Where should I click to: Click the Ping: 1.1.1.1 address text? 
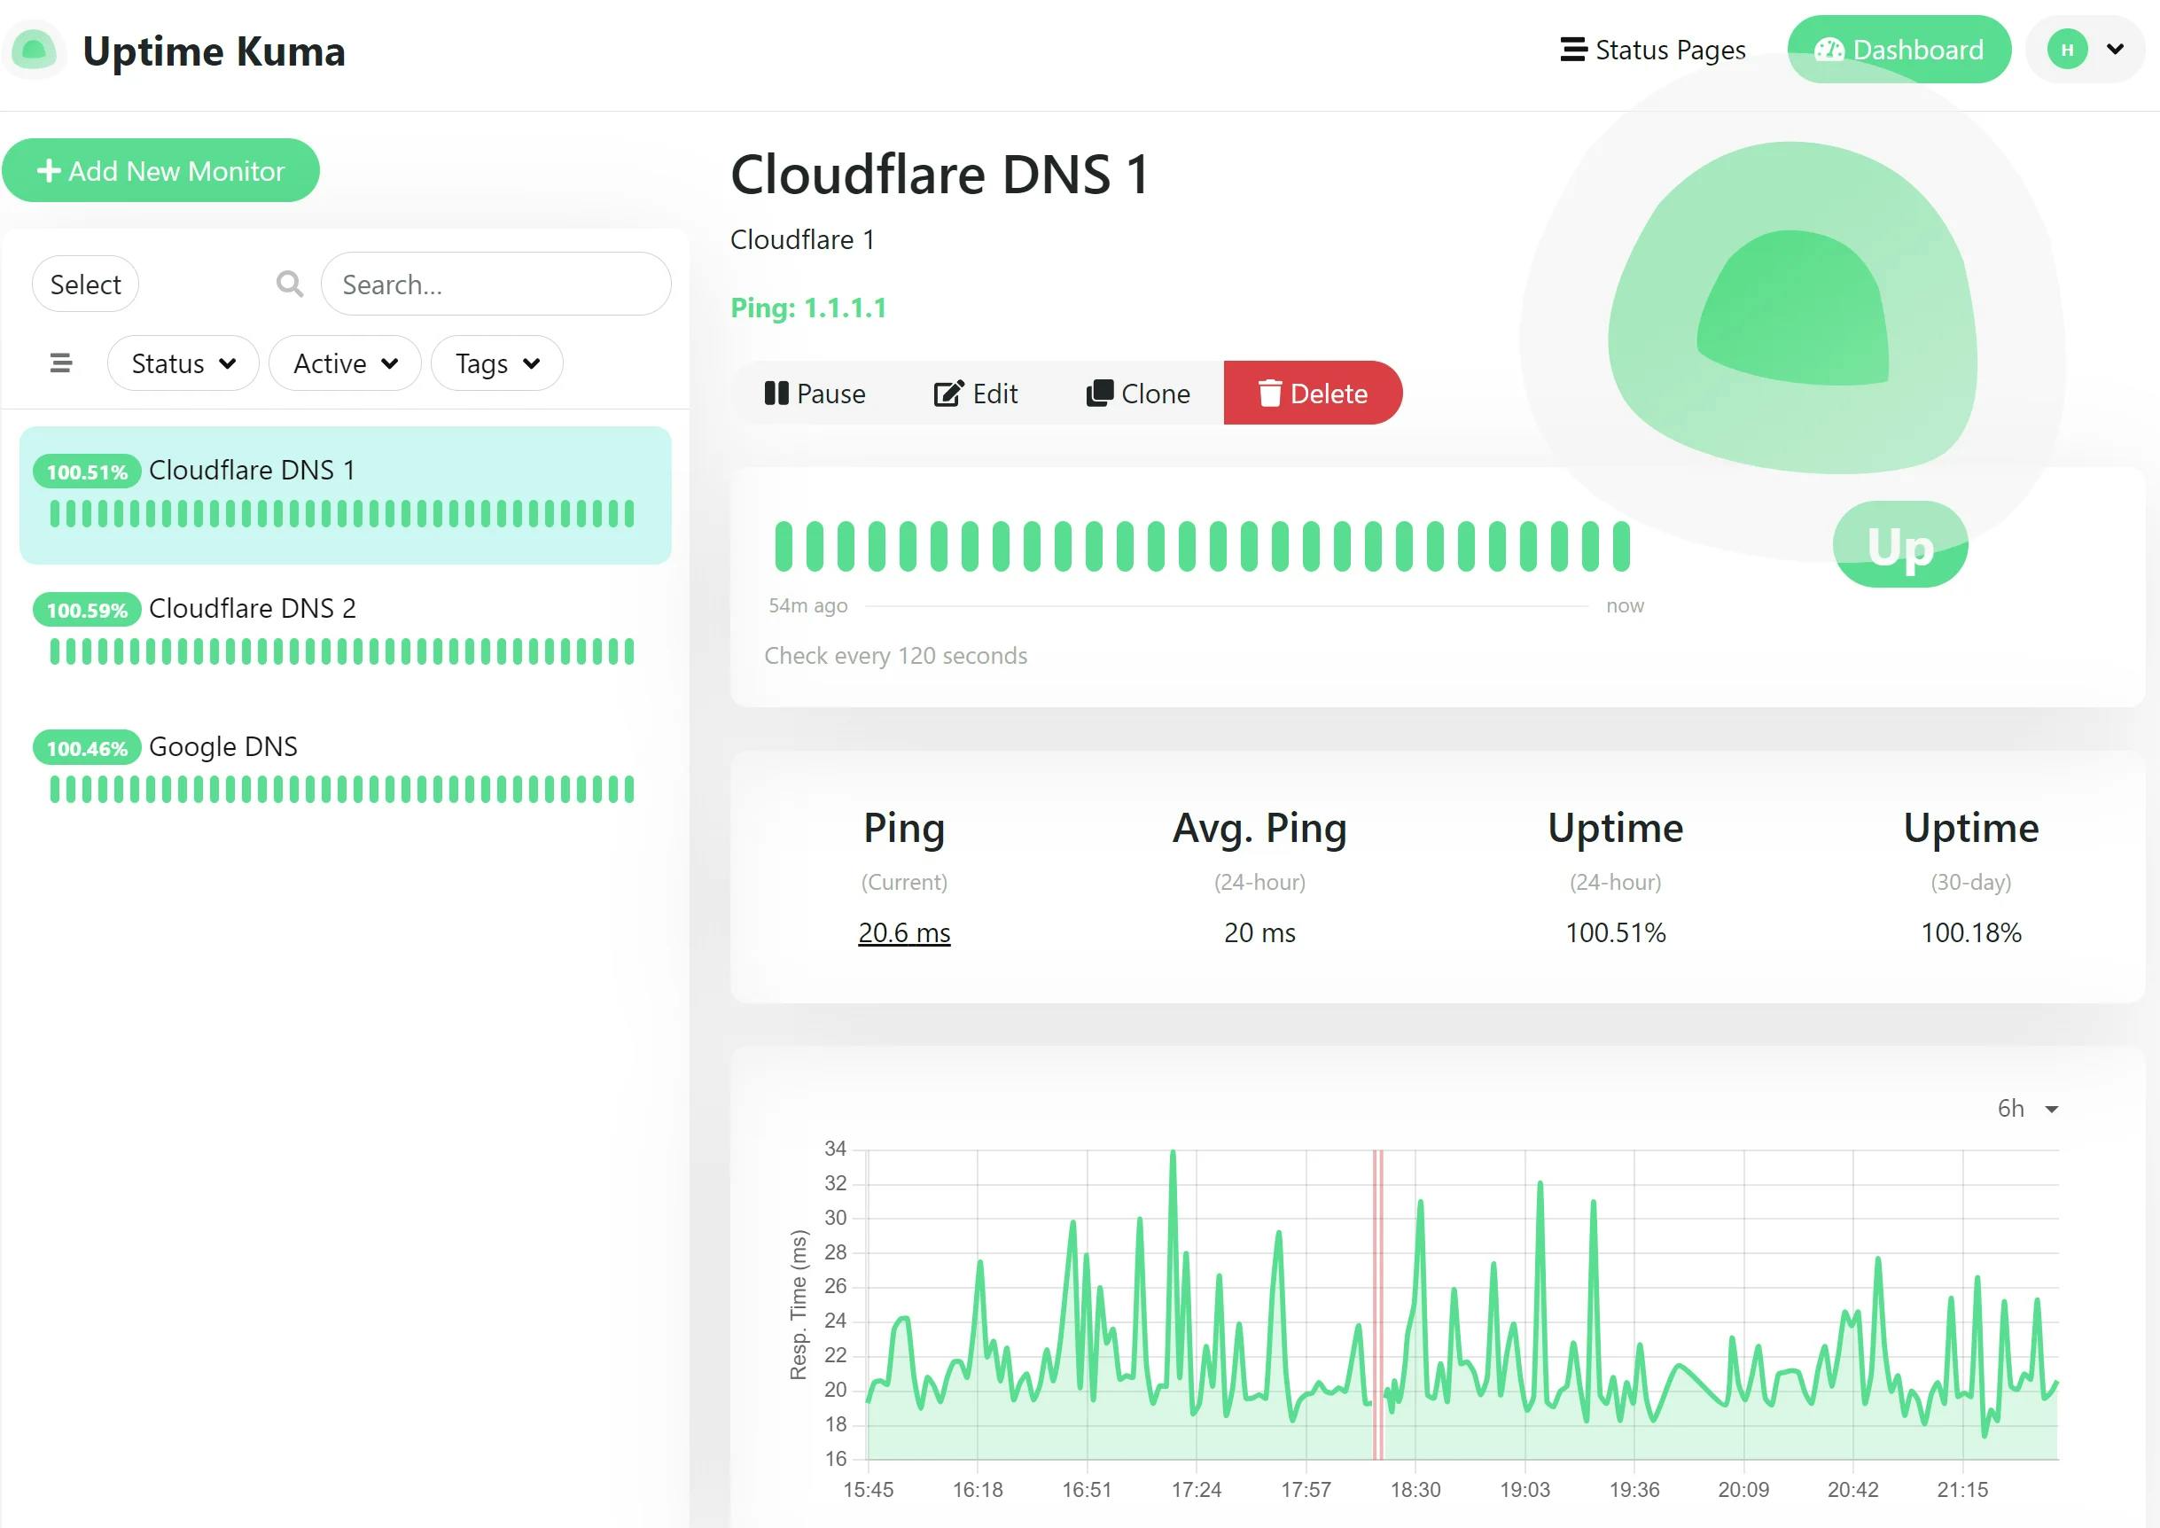click(809, 308)
